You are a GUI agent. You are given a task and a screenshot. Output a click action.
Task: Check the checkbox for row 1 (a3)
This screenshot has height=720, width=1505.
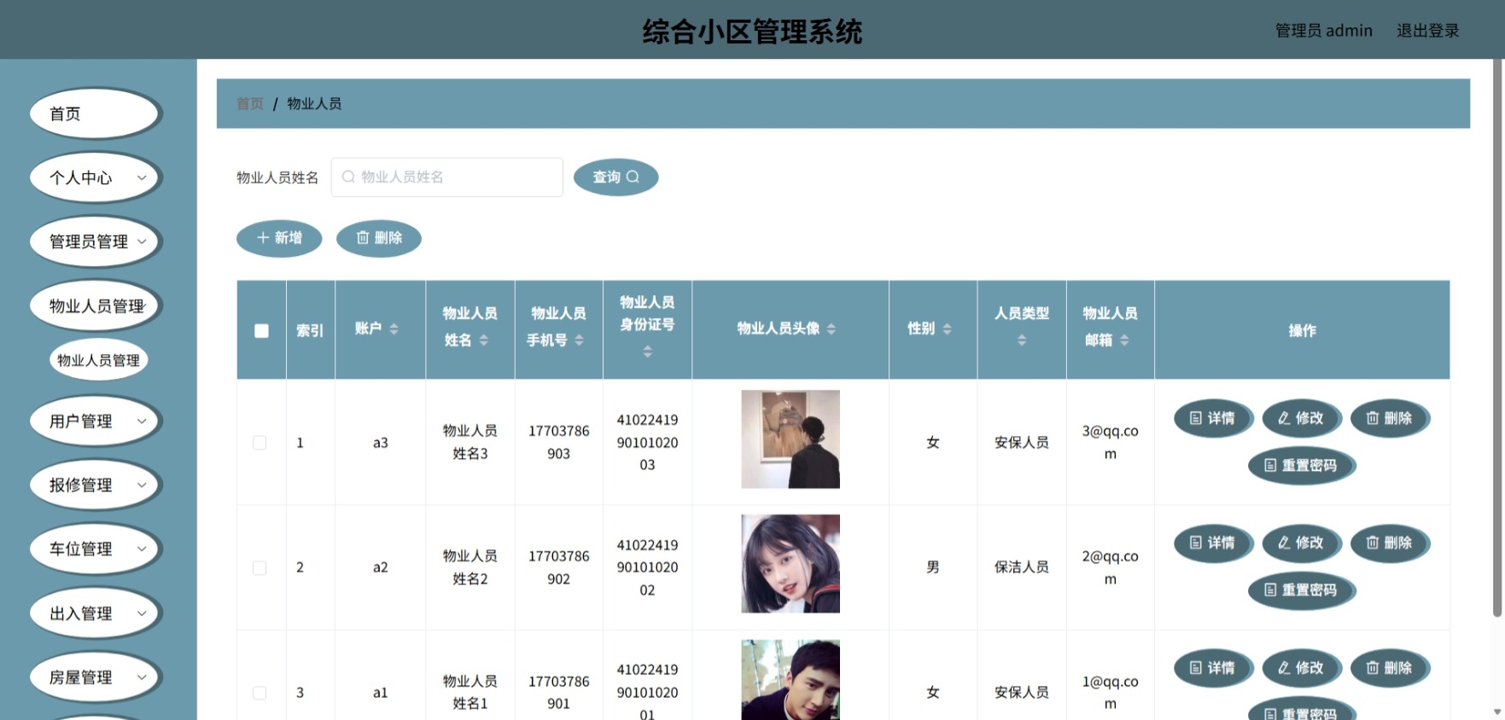[x=260, y=443]
